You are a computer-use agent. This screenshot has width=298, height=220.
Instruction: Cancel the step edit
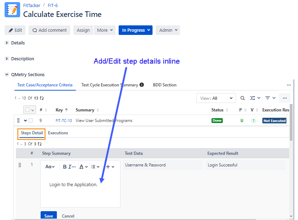[68, 216]
